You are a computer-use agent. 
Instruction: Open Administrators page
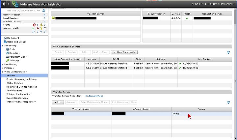(14, 90)
